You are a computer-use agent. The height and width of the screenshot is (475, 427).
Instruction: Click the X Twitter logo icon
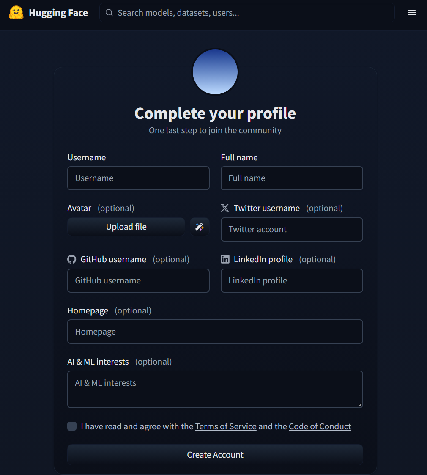coord(225,208)
